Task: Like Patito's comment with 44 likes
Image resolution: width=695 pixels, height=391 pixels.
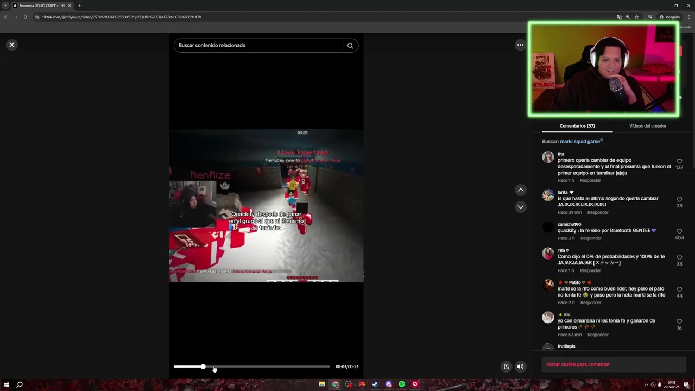Action: (679, 289)
